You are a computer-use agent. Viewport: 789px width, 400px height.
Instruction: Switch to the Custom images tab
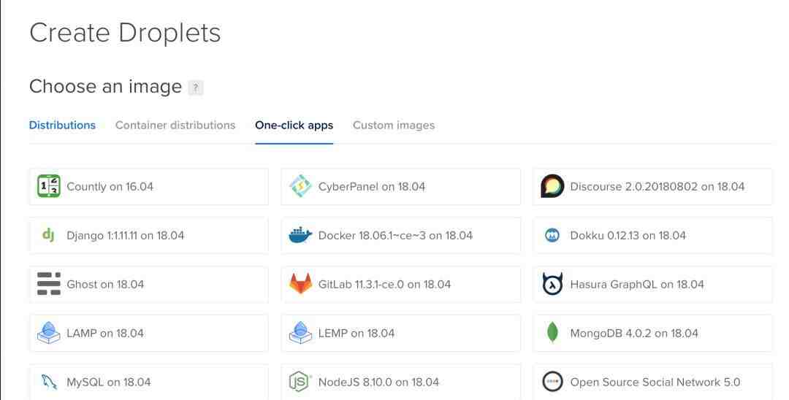click(393, 125)
